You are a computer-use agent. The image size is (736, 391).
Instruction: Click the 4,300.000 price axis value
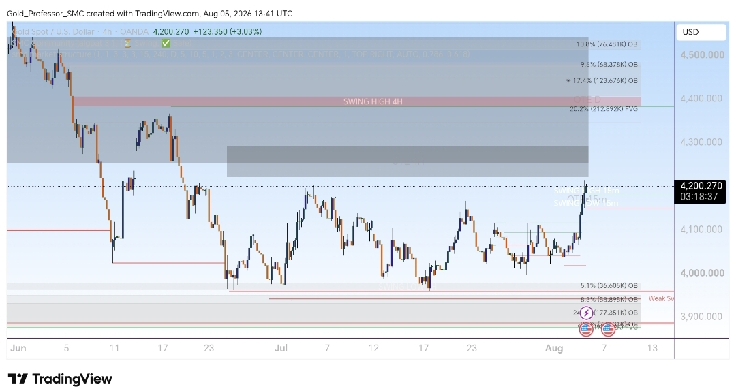point(701,142)
